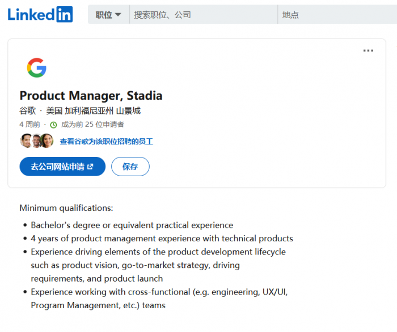Click 美国 加利福尼亚州 山景城 location text
The height and width of the screenshot is (332, 397).
93,110
